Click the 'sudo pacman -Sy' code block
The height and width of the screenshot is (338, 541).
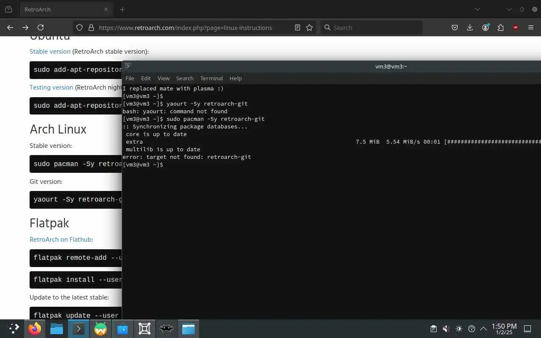coord(76,164)
